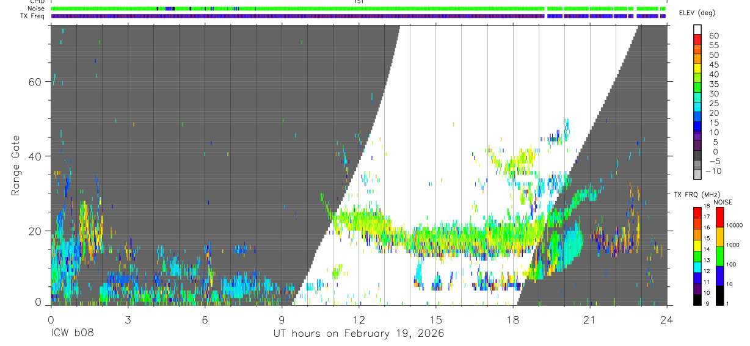750x346 pixels.
Task: Pick the red swatch on TX FRQ colorbar
Action: pos(697,213)
